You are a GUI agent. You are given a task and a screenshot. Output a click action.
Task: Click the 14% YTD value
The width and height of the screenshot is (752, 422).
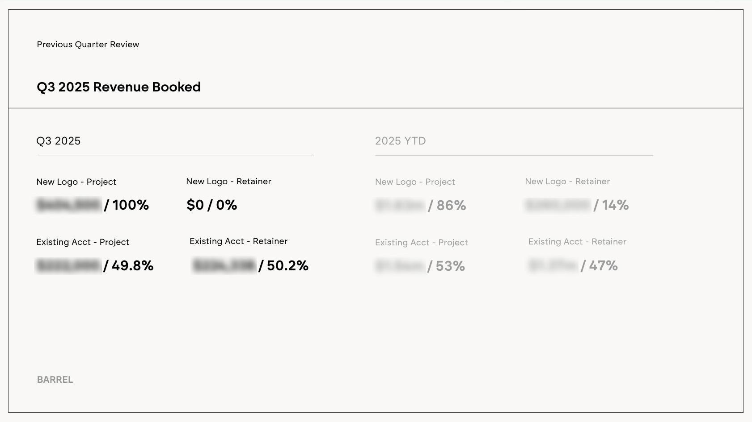(x=615, y=205)
